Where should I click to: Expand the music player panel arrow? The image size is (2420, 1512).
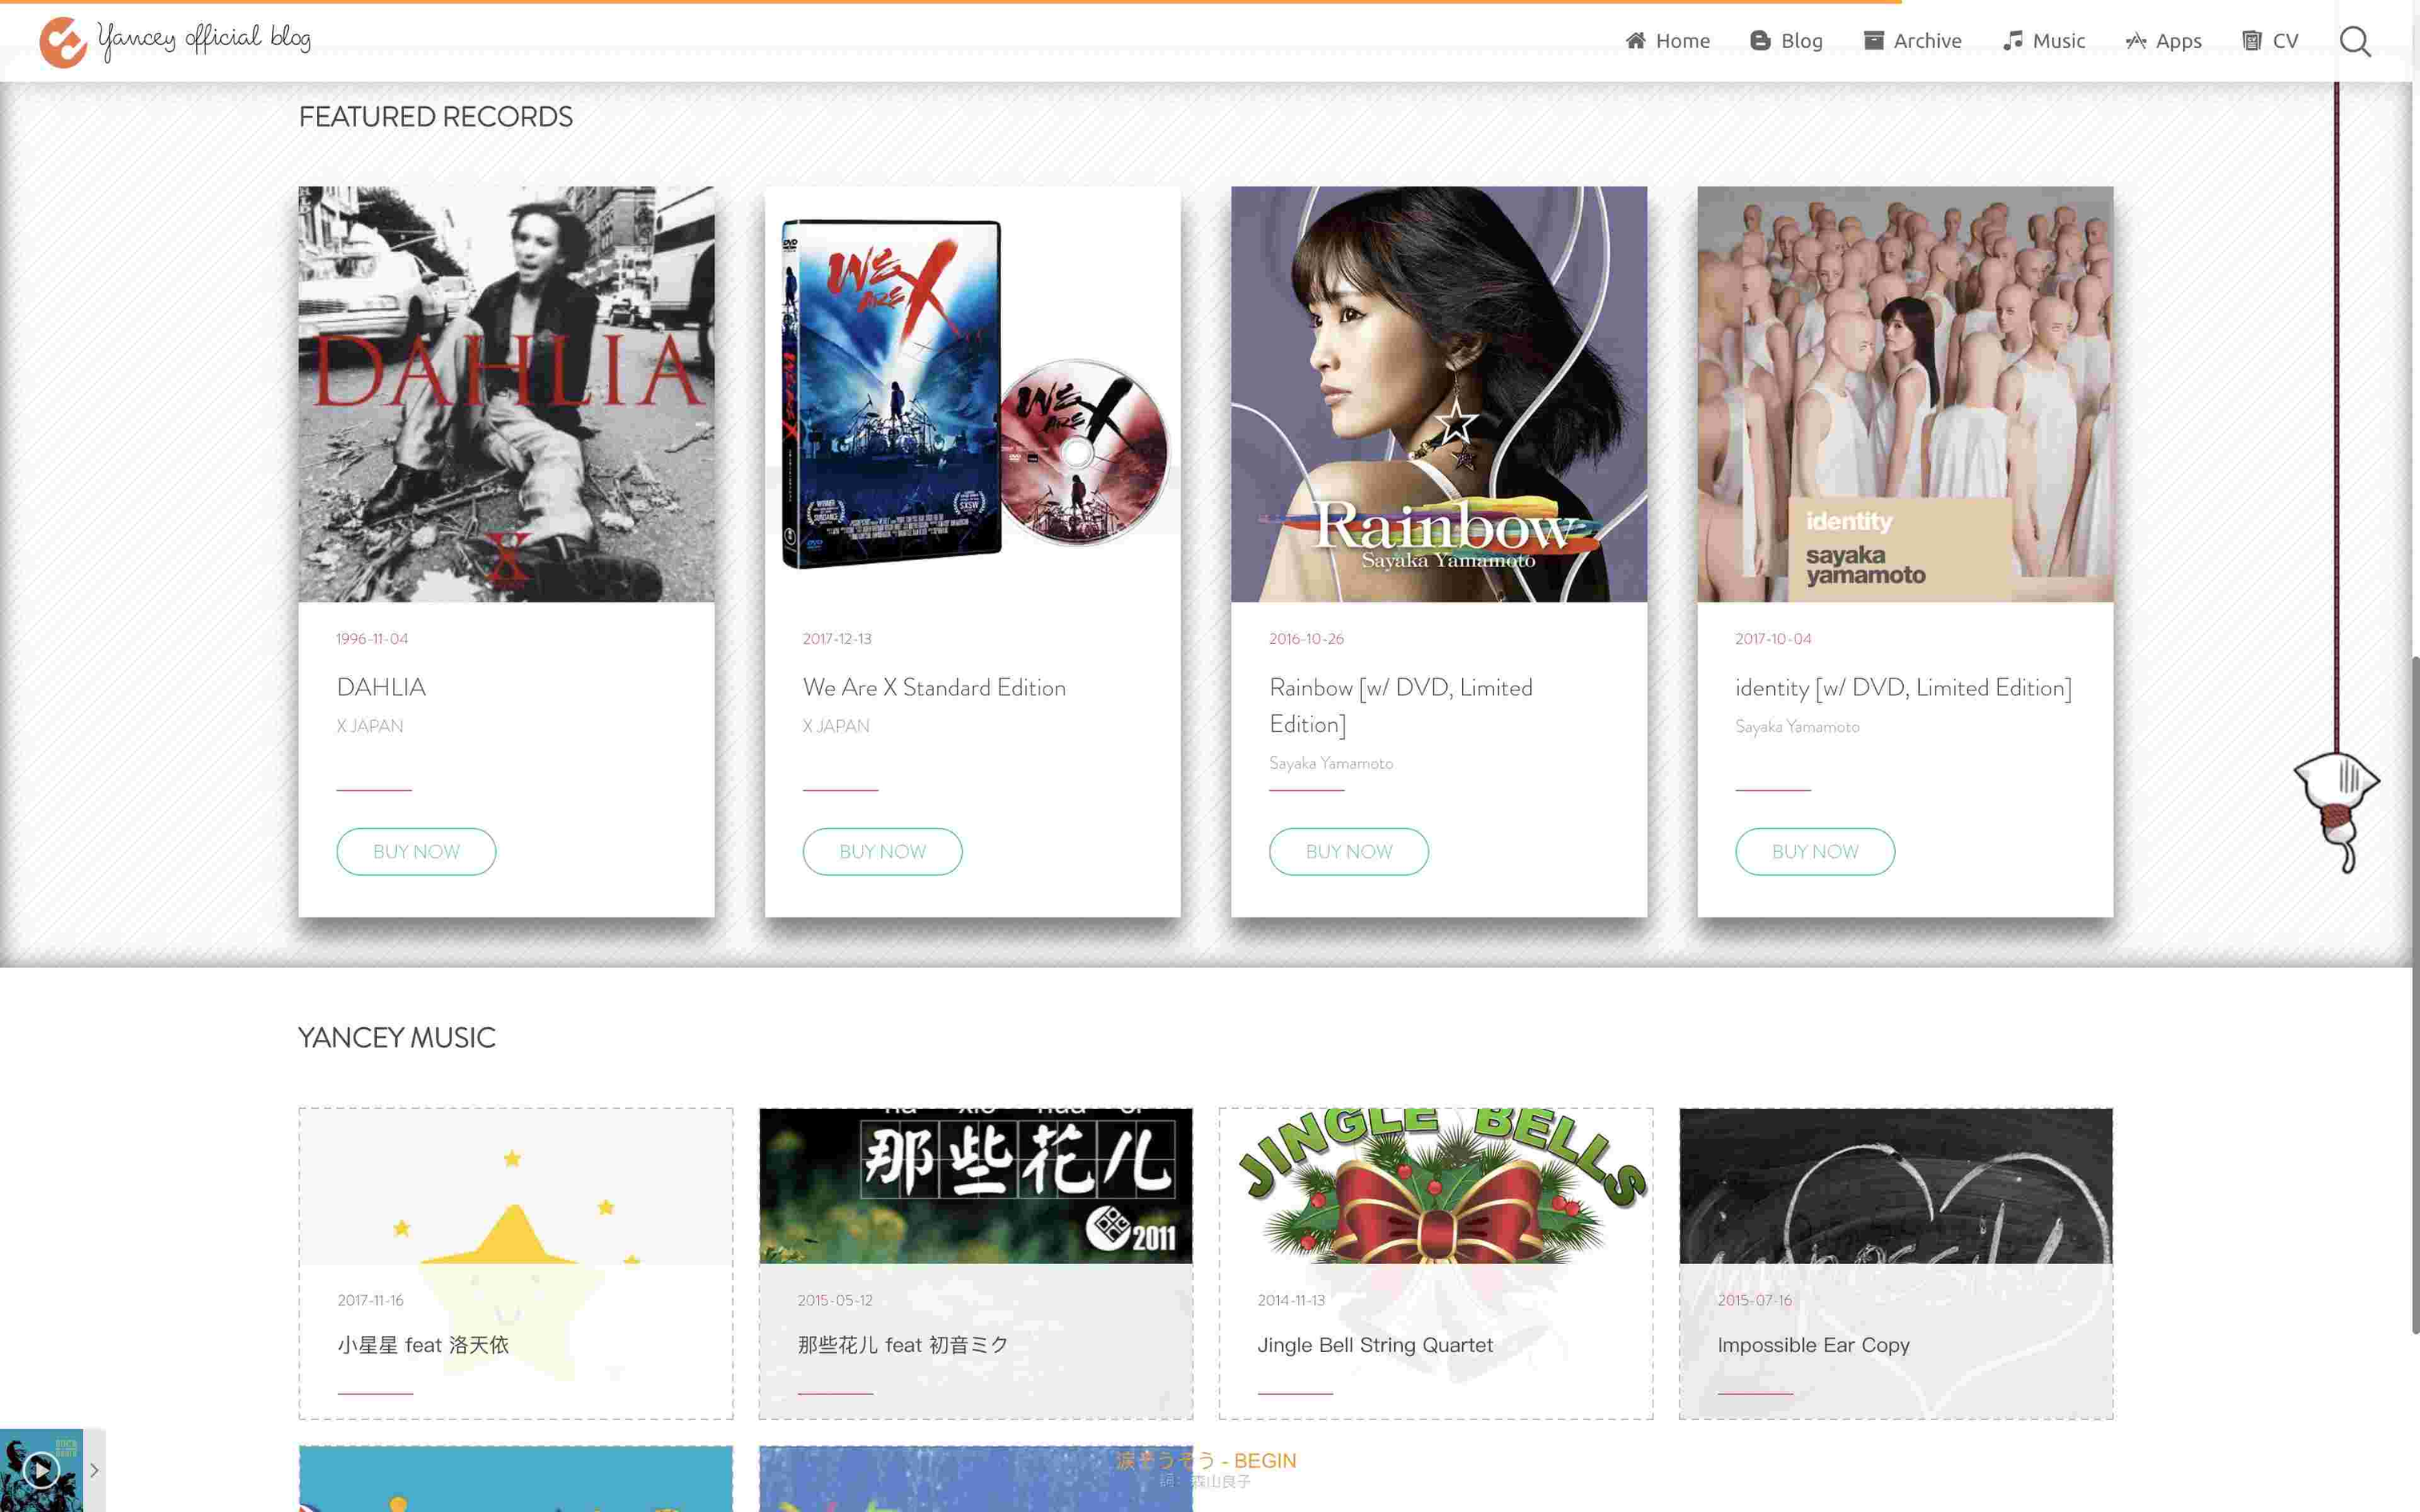pos(94,1470)
